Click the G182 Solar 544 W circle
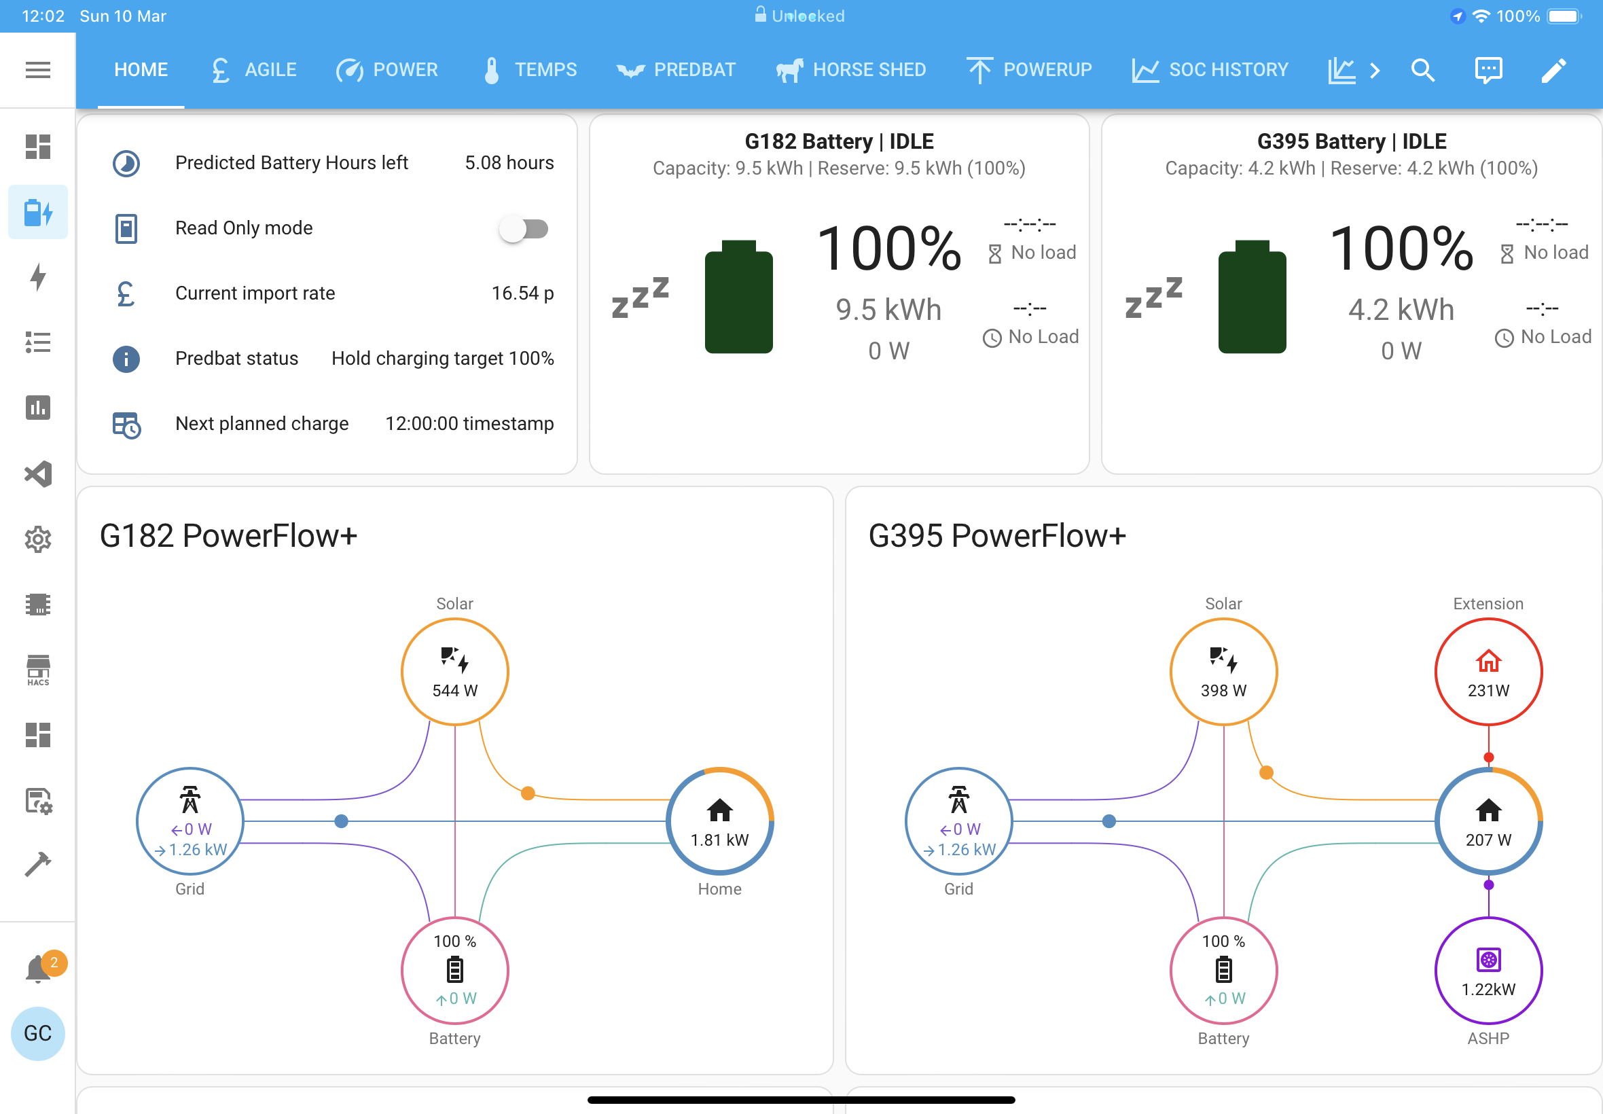This screenshot has height=1114, width=1603. pos(455,672)
